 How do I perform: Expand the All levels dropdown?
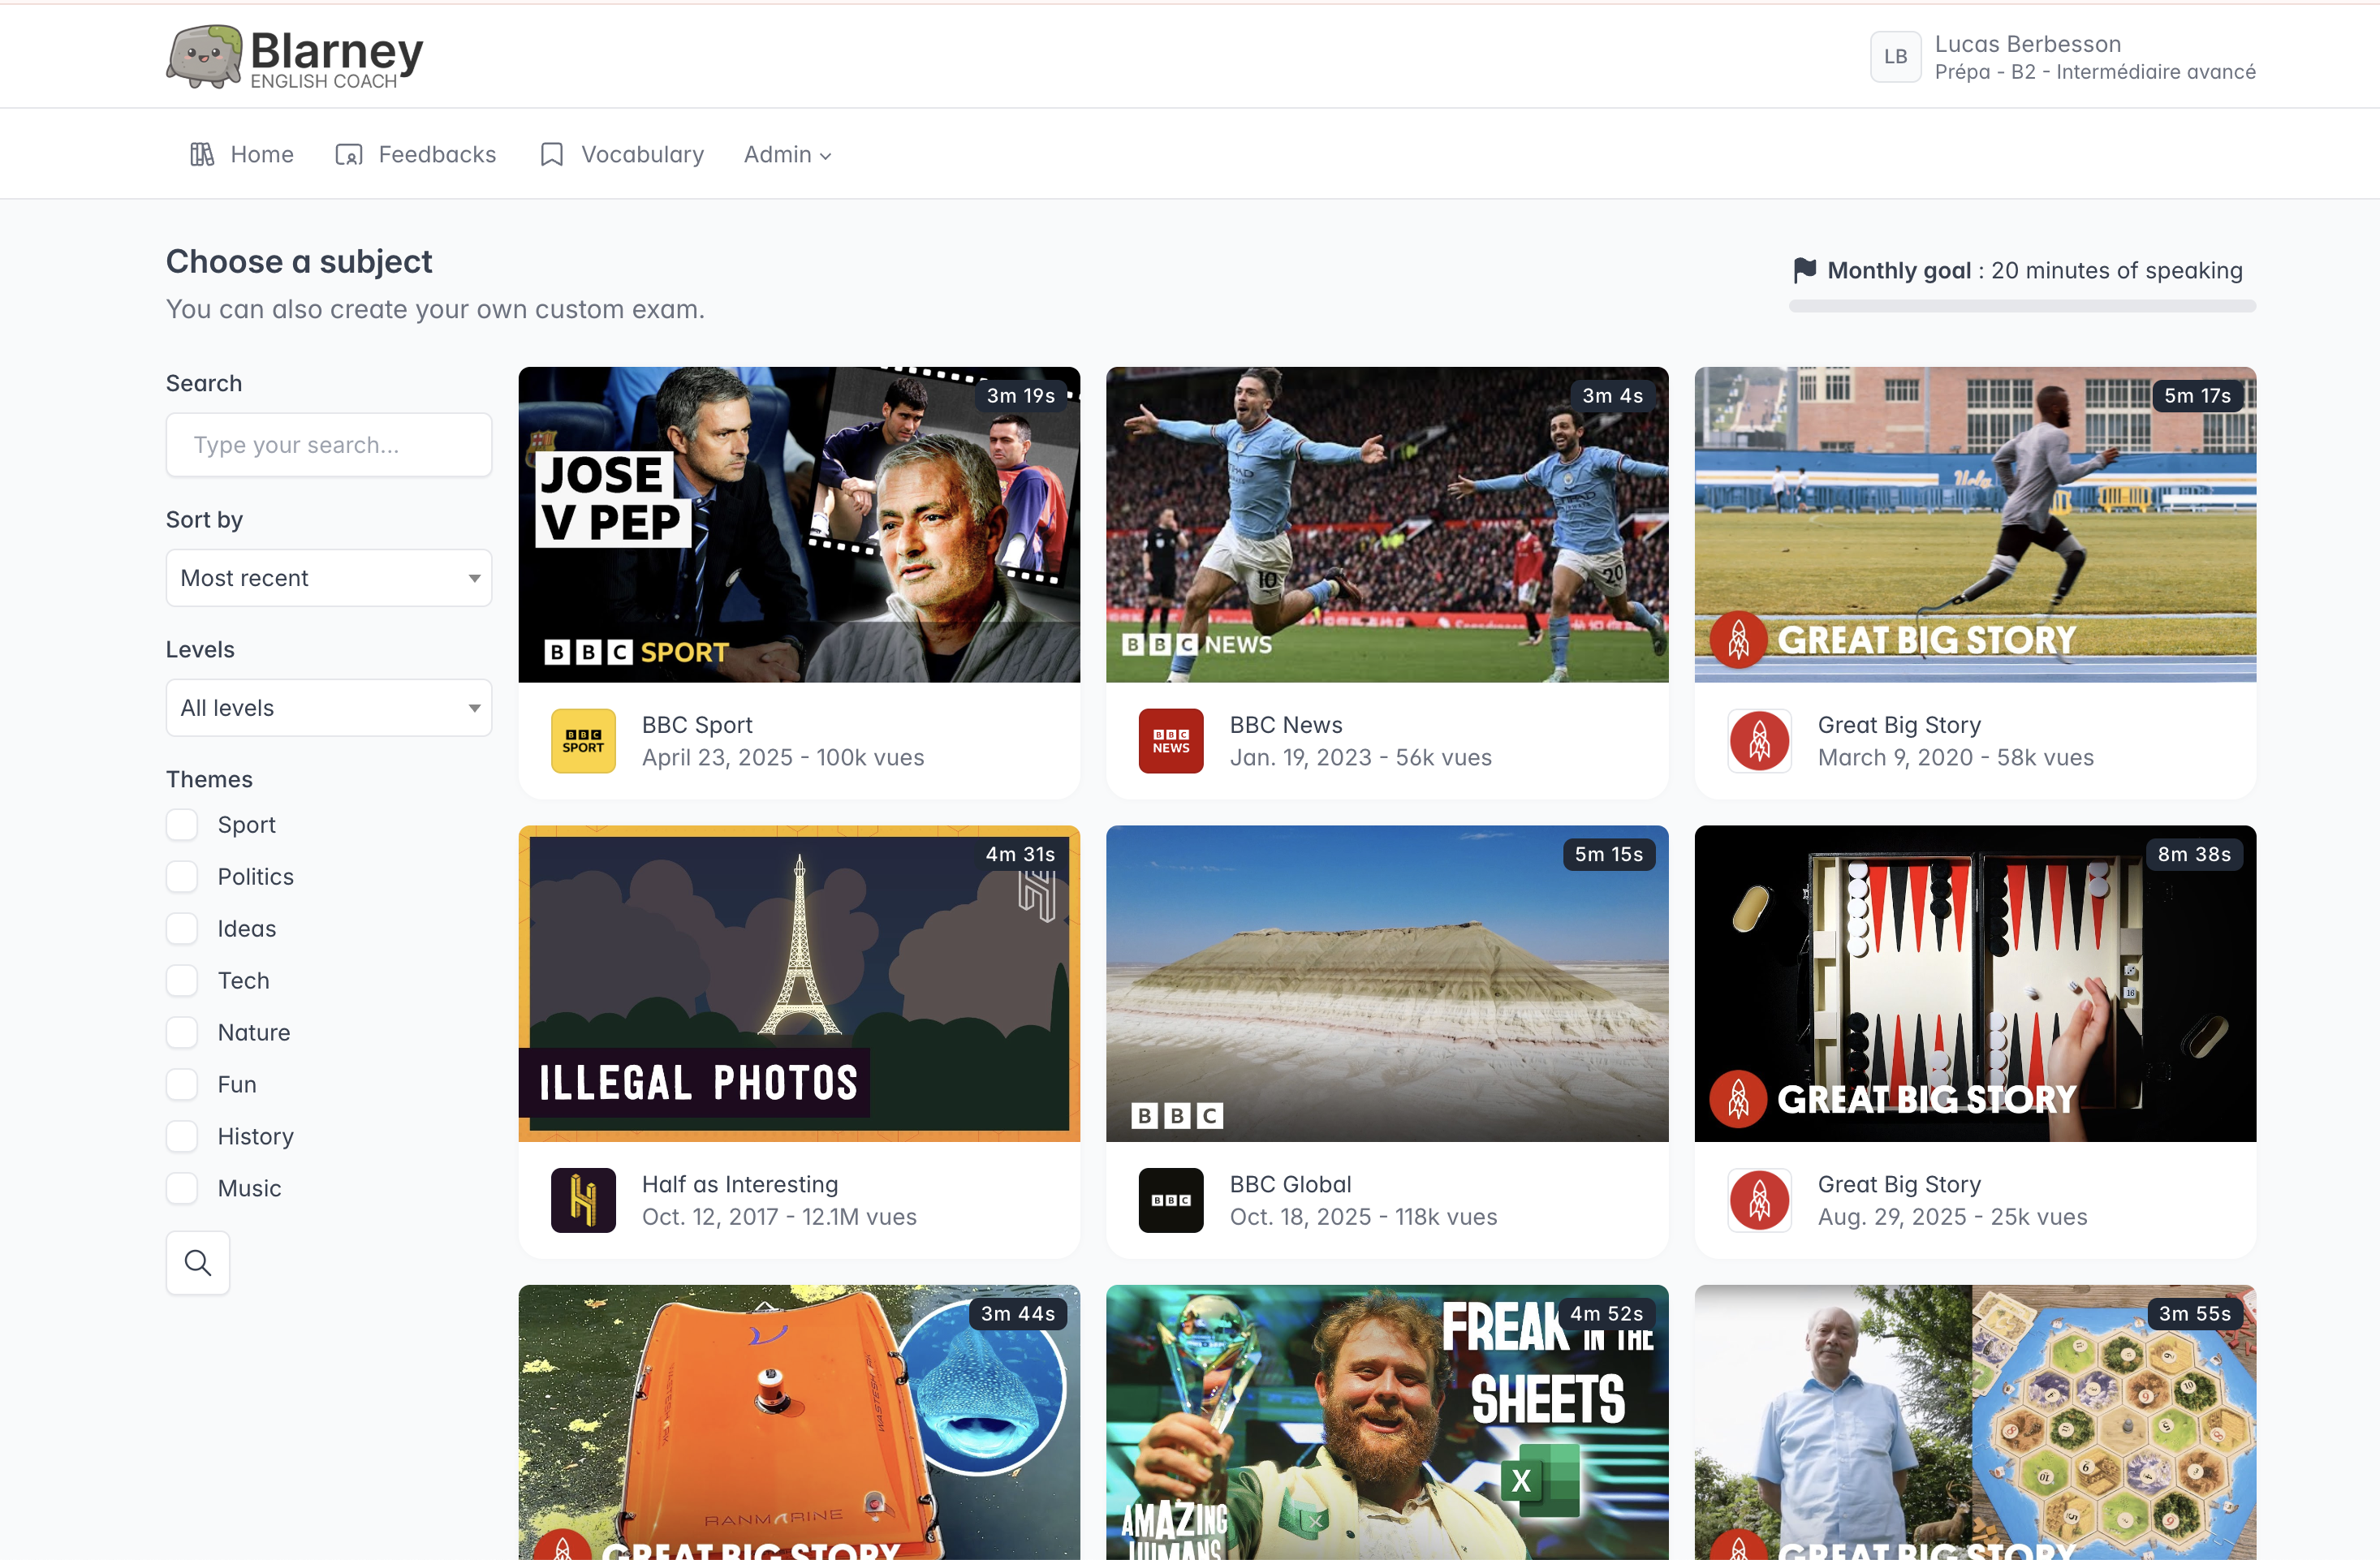click(329, 708)
